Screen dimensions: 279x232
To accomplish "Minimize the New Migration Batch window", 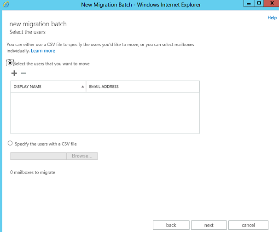I will point(249,3).
